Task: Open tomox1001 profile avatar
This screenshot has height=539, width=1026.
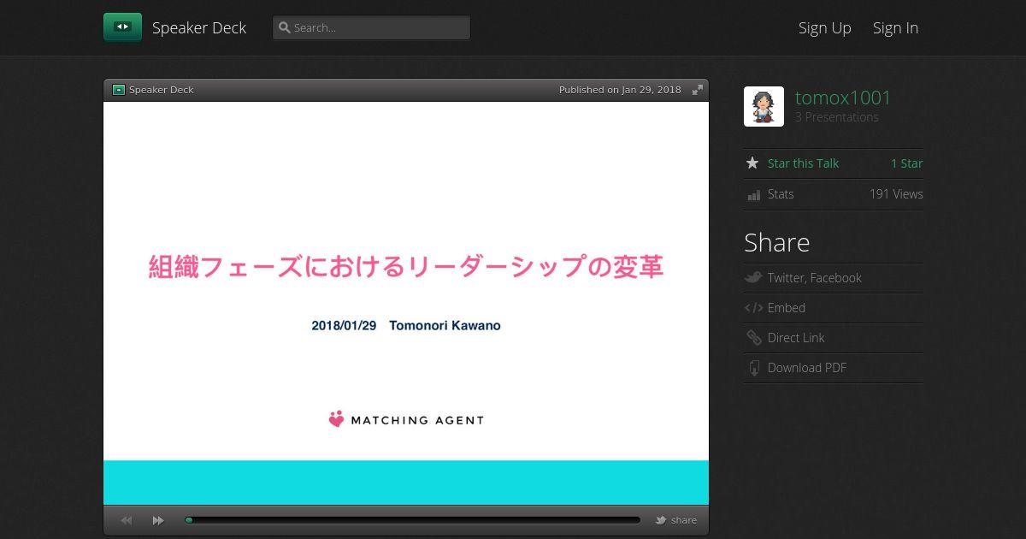Action: pyautogui.click(x=764, y=106)
